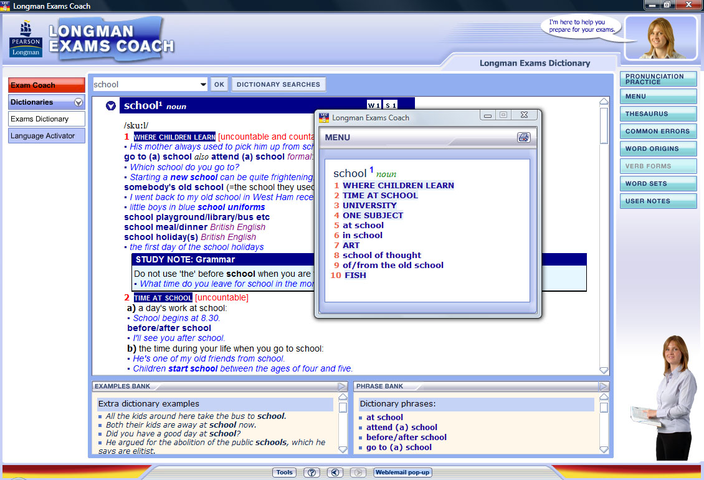Expand the Dictionaries section chevron
Screen dimensions: 704x480
point(78,102)
